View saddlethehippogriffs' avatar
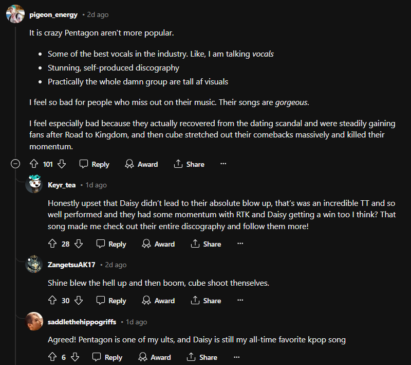The height and width of the screenshot is (365, 411). click(x=34, y=322)
